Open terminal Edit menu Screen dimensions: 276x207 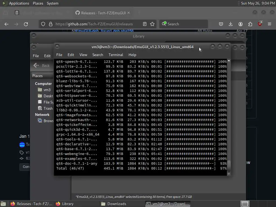(x=71, y=55)
